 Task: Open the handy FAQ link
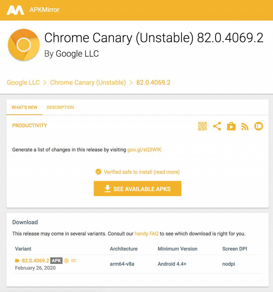[146, 234]
